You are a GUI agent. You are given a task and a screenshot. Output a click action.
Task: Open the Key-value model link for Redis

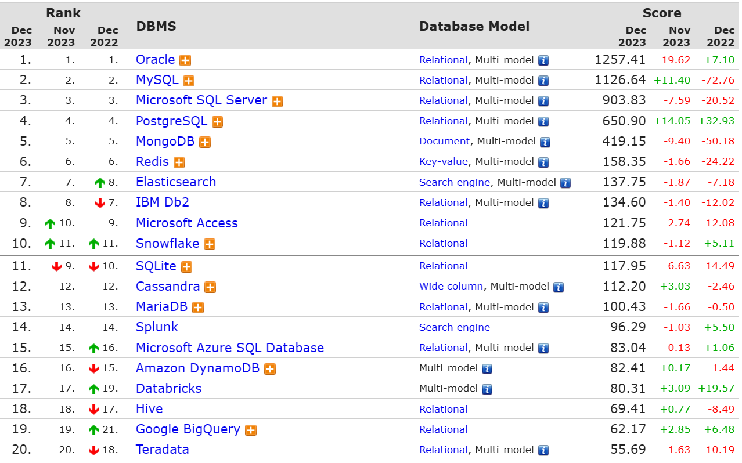pos(444,161)
